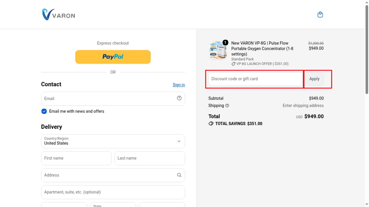Image resolution: width=369 pixels, height=207 pixels.
Task: Focus the Email input field
Action: point(113,99)
